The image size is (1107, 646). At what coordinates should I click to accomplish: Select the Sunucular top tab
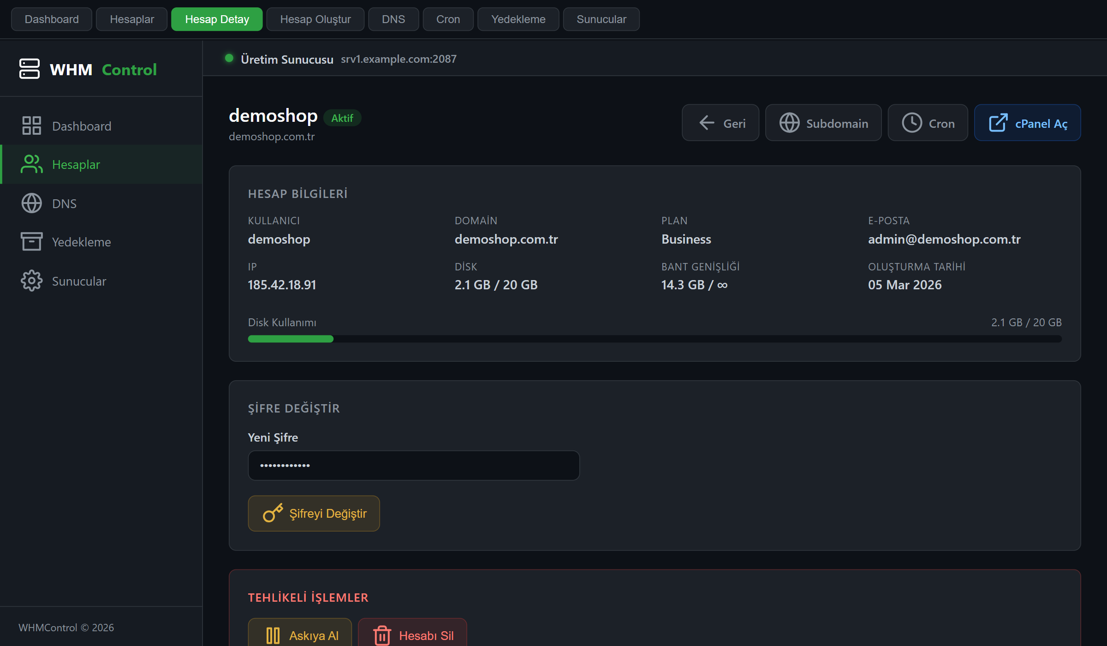pyautogui.click(x=601, y=19)
